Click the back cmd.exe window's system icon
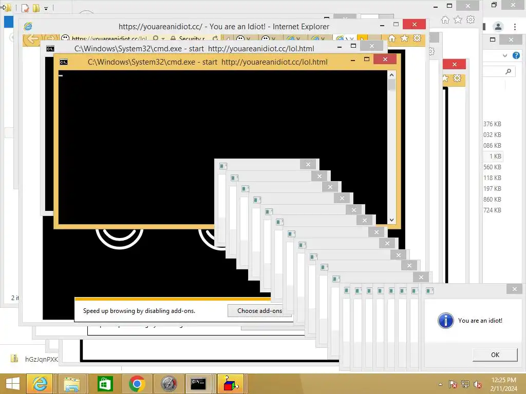The height and width of the screenshot is (394, 526). [x=50, y=49]
